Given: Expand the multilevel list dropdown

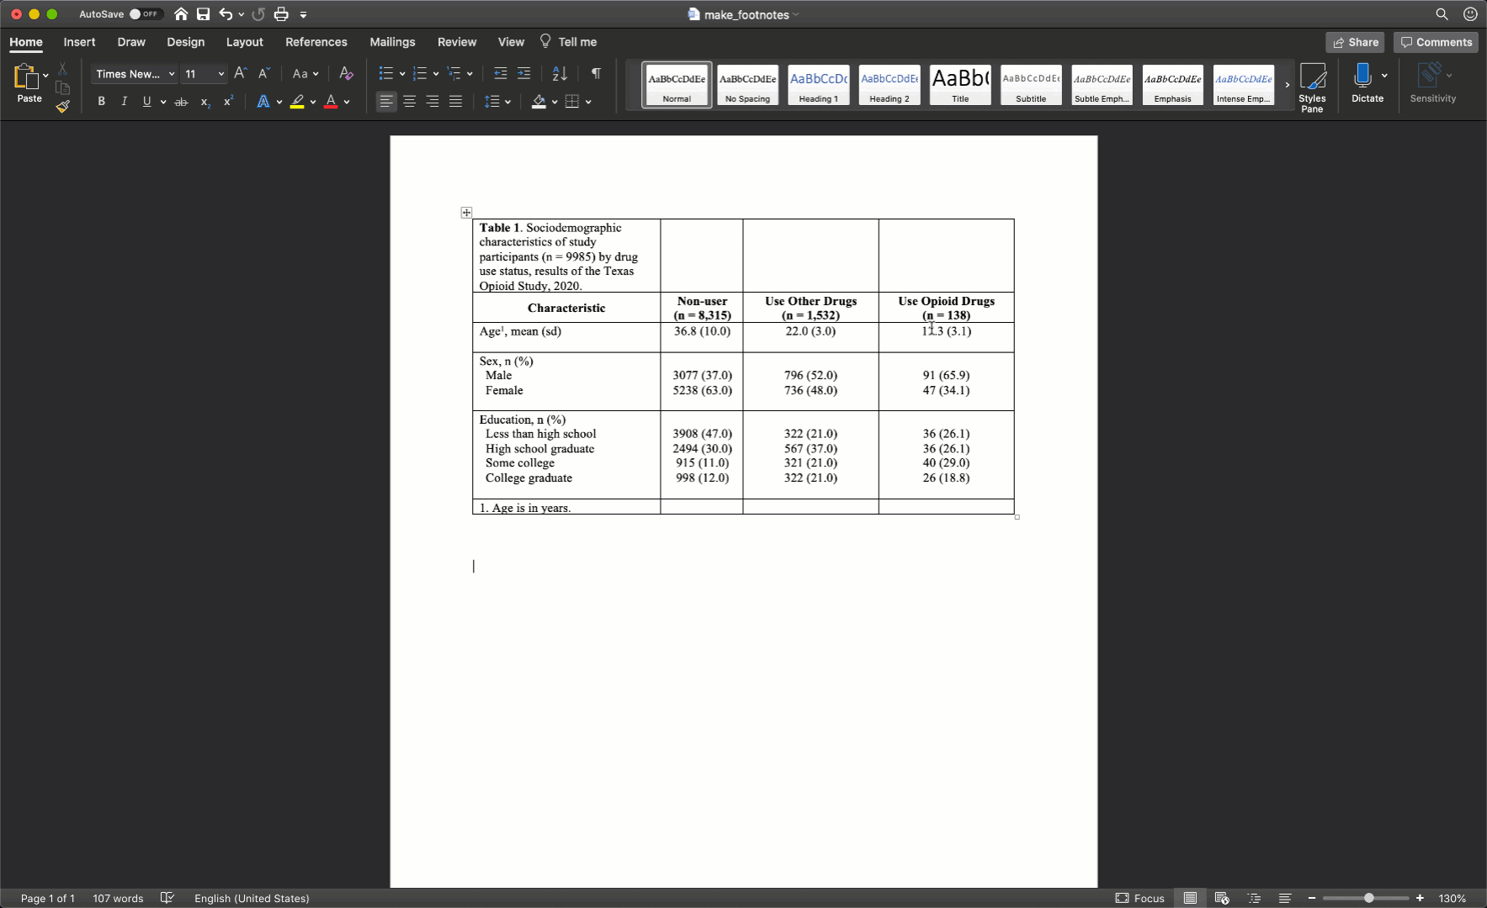Looking at the screenshot, I should click(x=470, y=74).
